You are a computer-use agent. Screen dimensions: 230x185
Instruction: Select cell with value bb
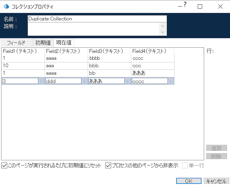(x=109, y=73)
